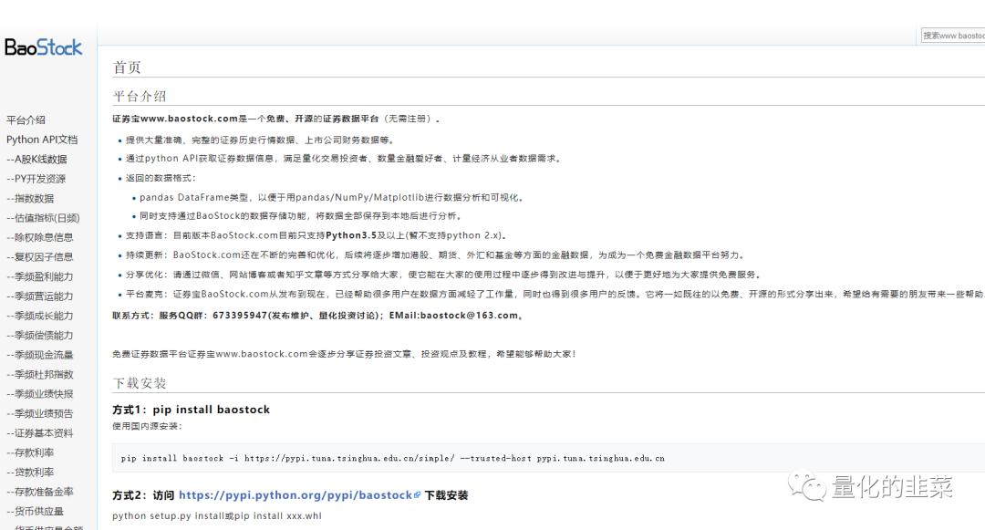Open PY开发资源 page
The width and height of the screenshot is (985, 530).
pos(37,178)
